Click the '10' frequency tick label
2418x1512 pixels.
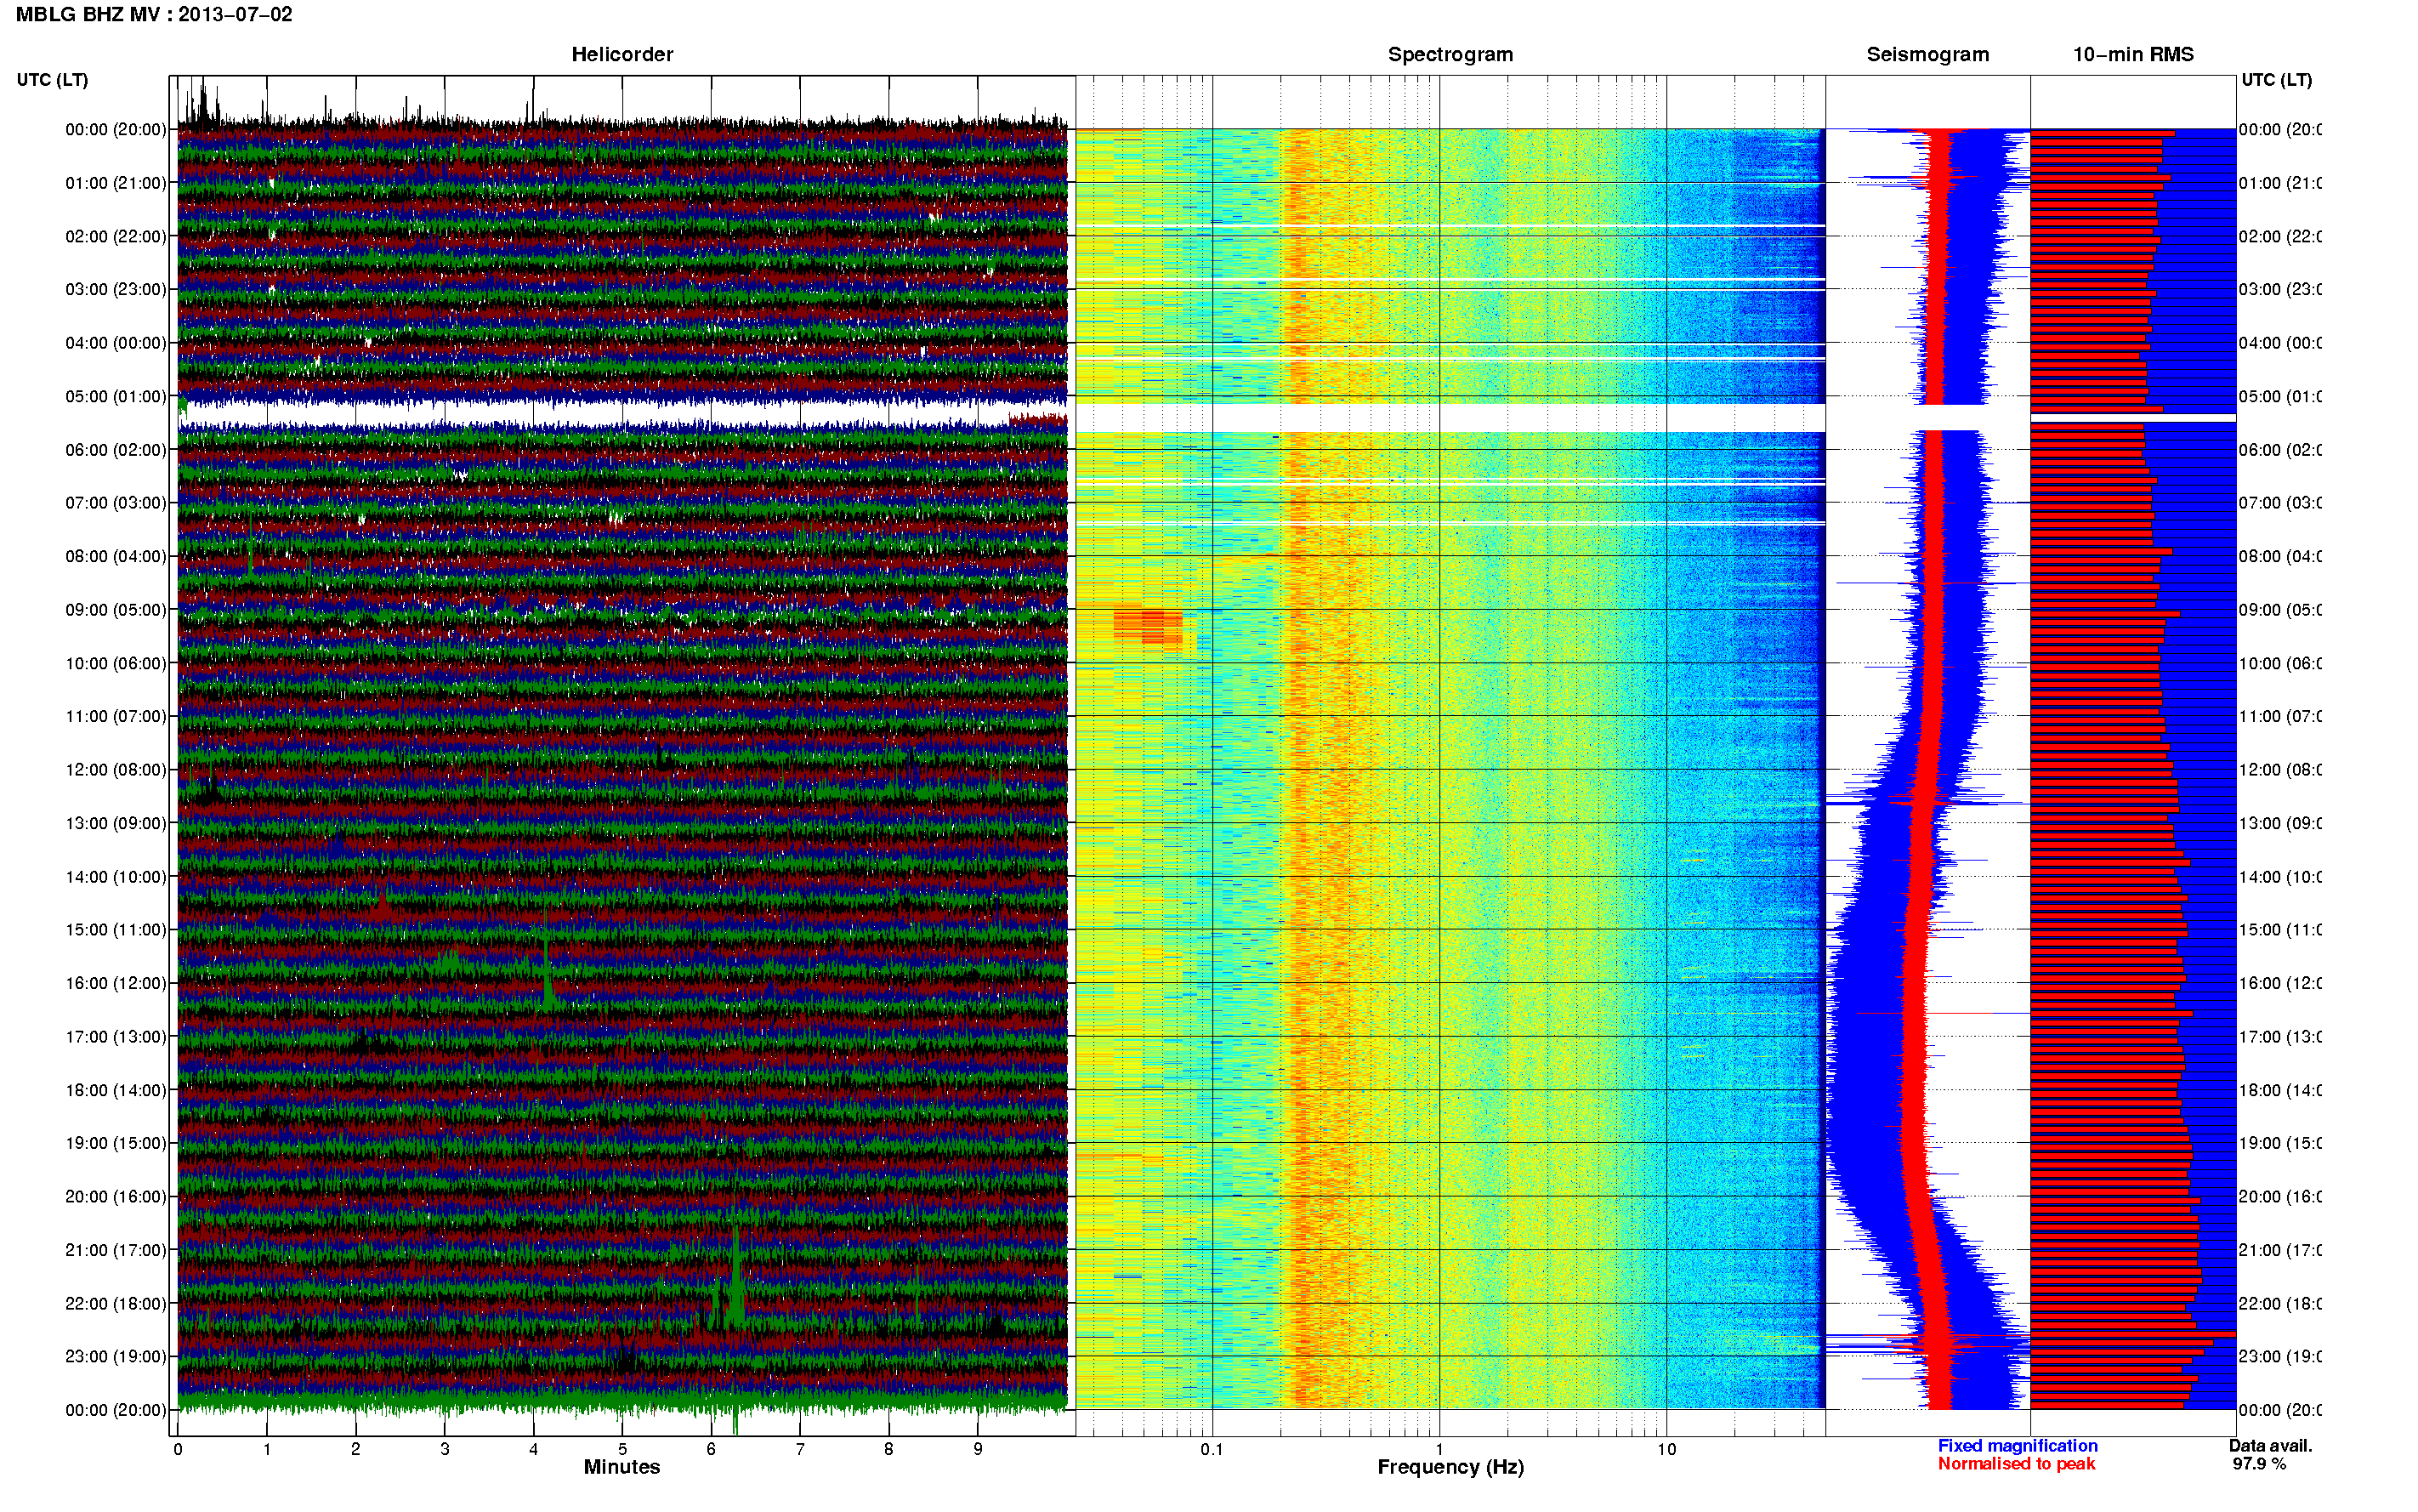pyautogui.click(x=1666, y=1450)
